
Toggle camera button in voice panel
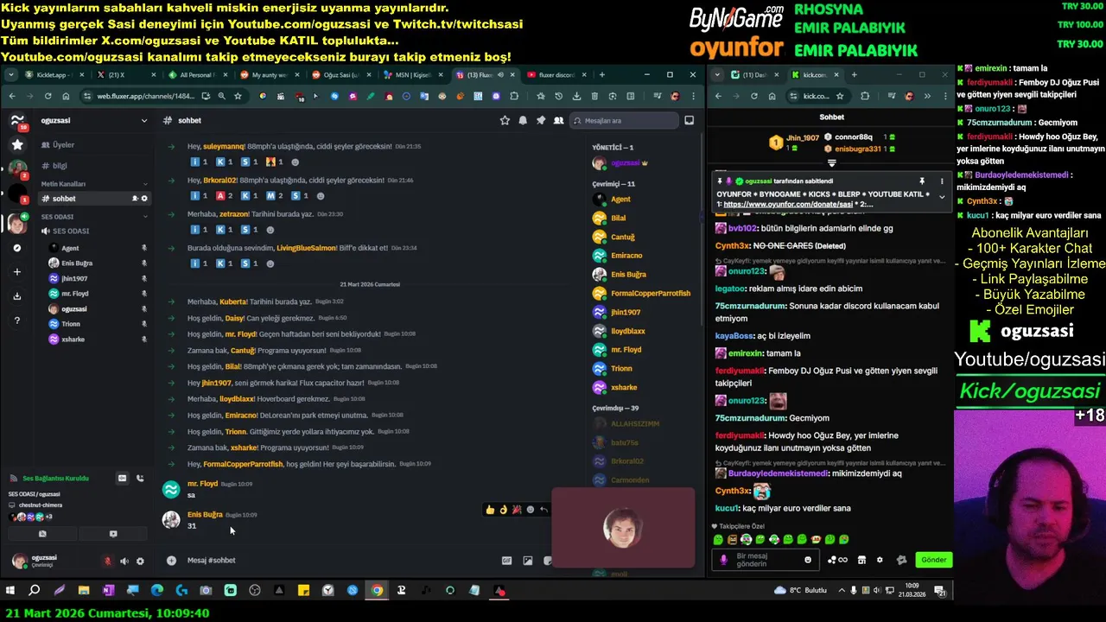pos(42,534)
